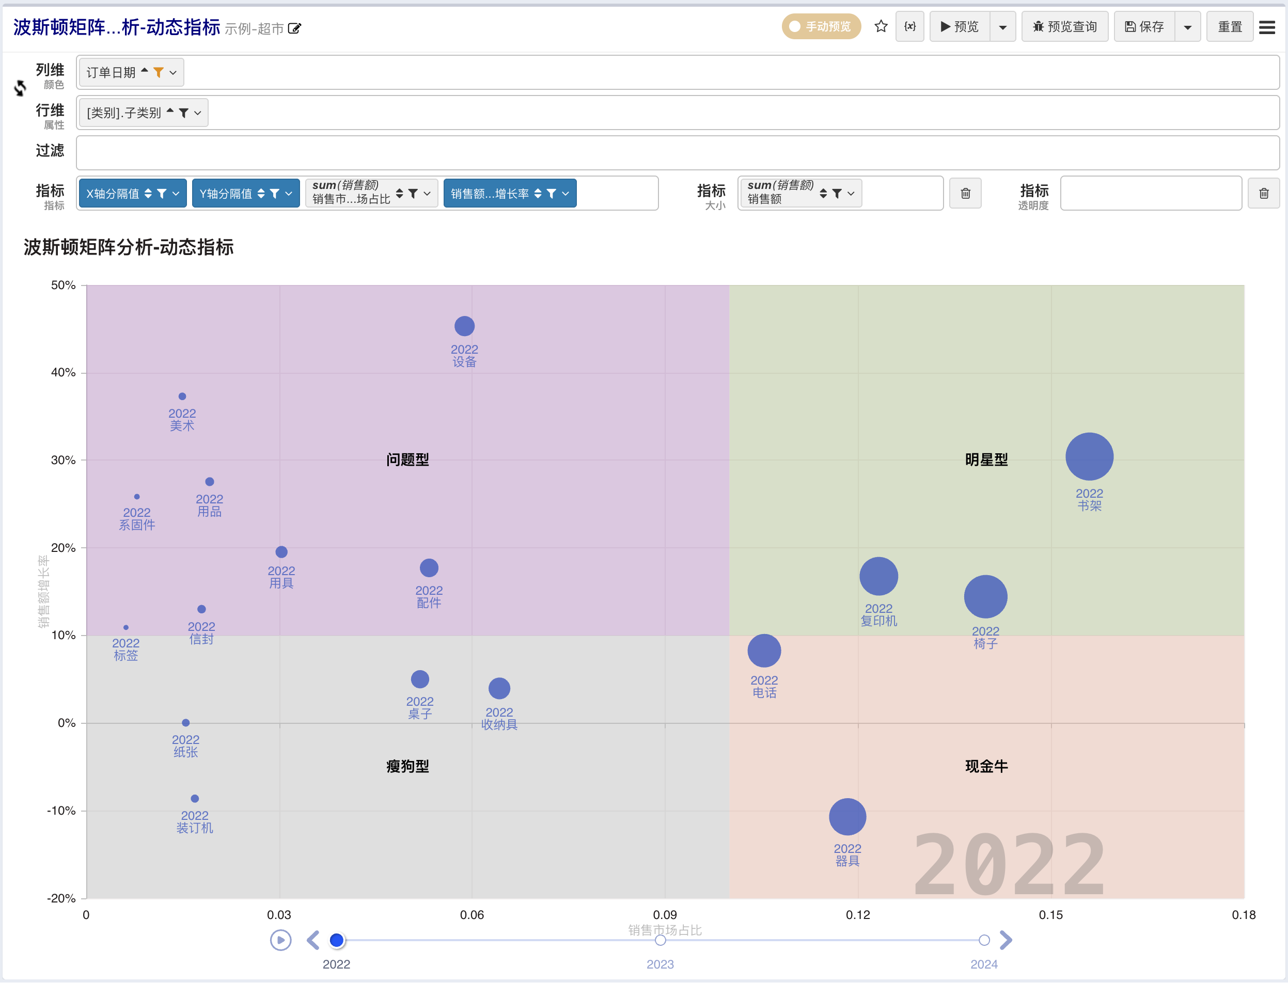This screenshot has height=983, width=1288.
Task: Toggle the 手动预览 switch
Action: click(821, 27)
